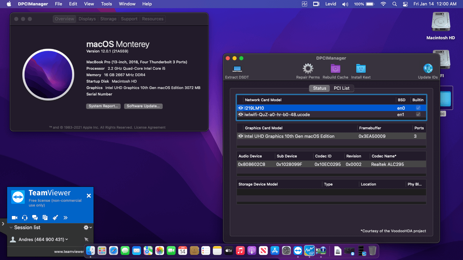463x260 pixels.
Task: Select the Macintosh HD desktop drive icon
Action: coord(441,22)
